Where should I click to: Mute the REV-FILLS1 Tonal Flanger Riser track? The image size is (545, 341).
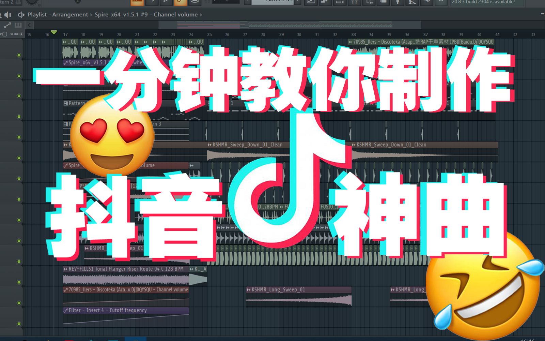coord(19,282)
